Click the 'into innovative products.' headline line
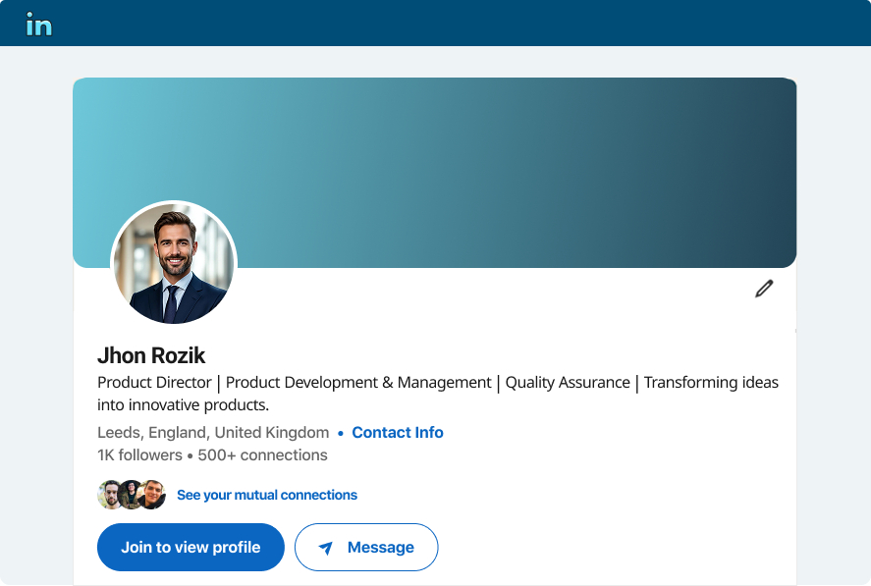The image size is (871, 586). pos(183,405)
